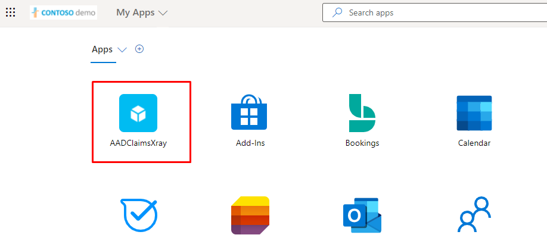The width and height of the screenshot is (547, 241).
Task: Open the app launcher waffle menu
Action: pos(11,12)
